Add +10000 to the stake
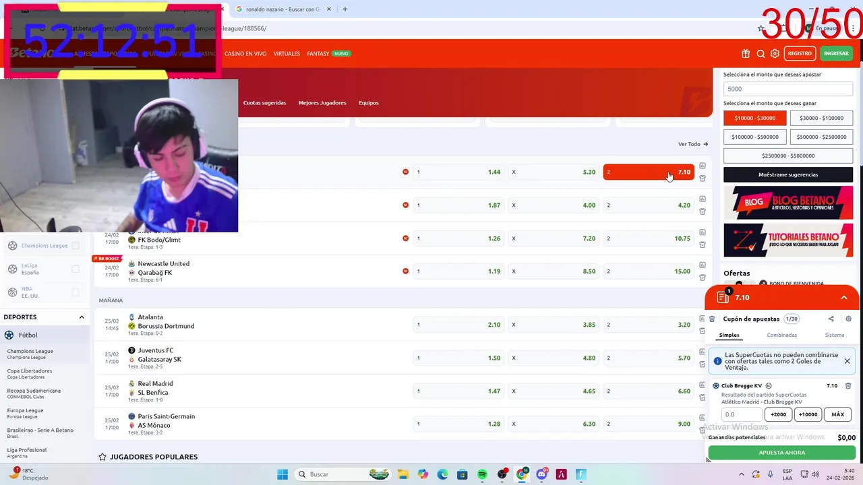Image resolution: width=863 pixels, height=485 pixels. pyautogui.click(x=808, y=415)
